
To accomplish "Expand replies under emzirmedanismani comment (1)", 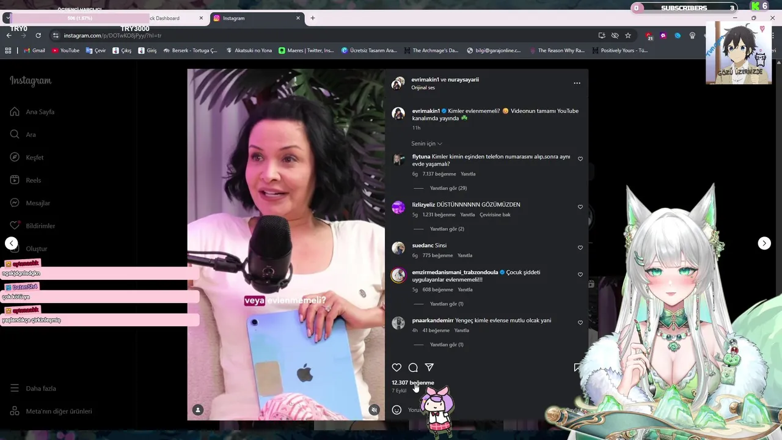I will (447, 304).
